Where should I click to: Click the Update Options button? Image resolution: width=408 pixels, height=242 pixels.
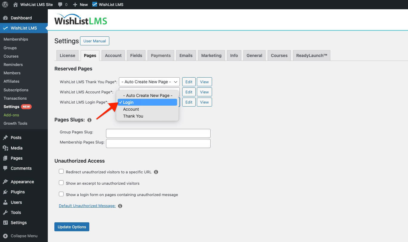[x=72, y=227]
